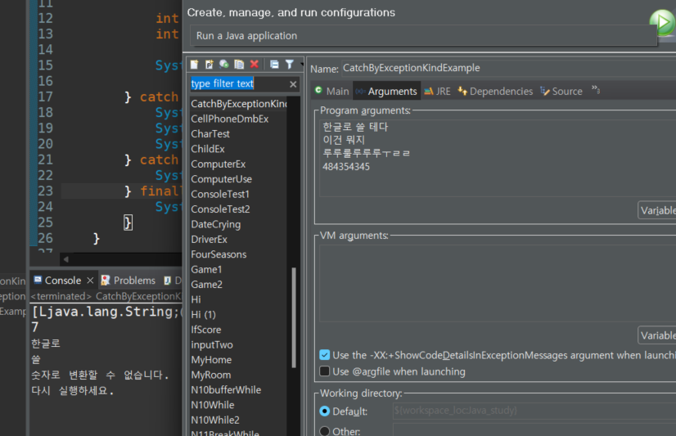Click the finally keyword on line 23
Viewport: 676px width, 436px height.
[160, 191]
